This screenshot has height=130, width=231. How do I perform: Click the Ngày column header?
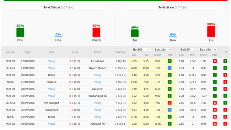tap(28, 52)
